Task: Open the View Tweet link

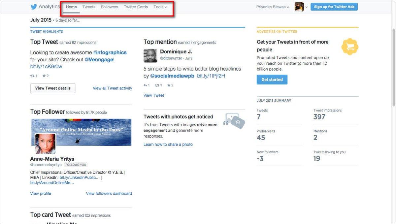Action: pos(154,95)
